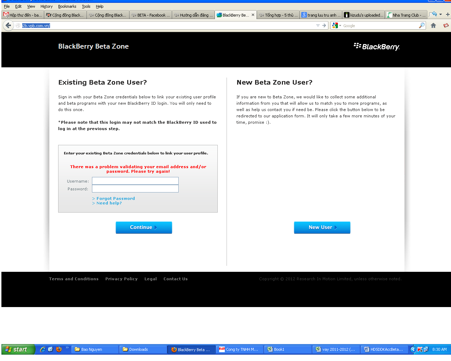Go back with the browser back arrow
451x361 pixels.
coord(8,25)
